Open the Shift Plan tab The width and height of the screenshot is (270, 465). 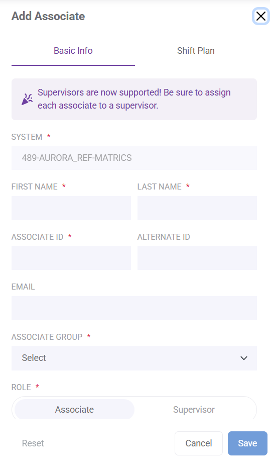coord(196,51)
